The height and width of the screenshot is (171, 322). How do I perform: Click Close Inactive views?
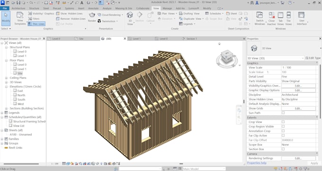point(271,18)
